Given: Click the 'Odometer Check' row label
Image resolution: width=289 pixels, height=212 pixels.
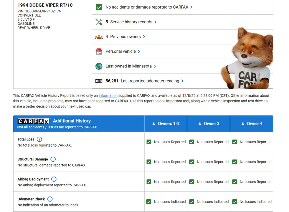Looking at the screenshot, I should (31, 199).
